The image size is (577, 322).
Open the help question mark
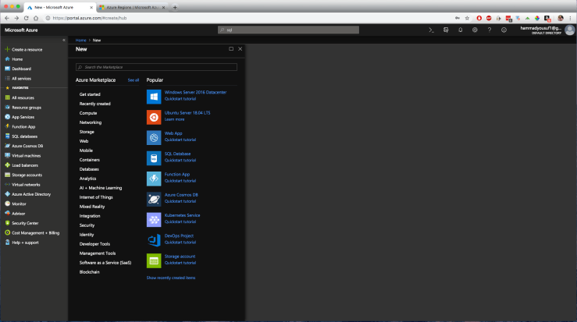(x=490, y=30)
